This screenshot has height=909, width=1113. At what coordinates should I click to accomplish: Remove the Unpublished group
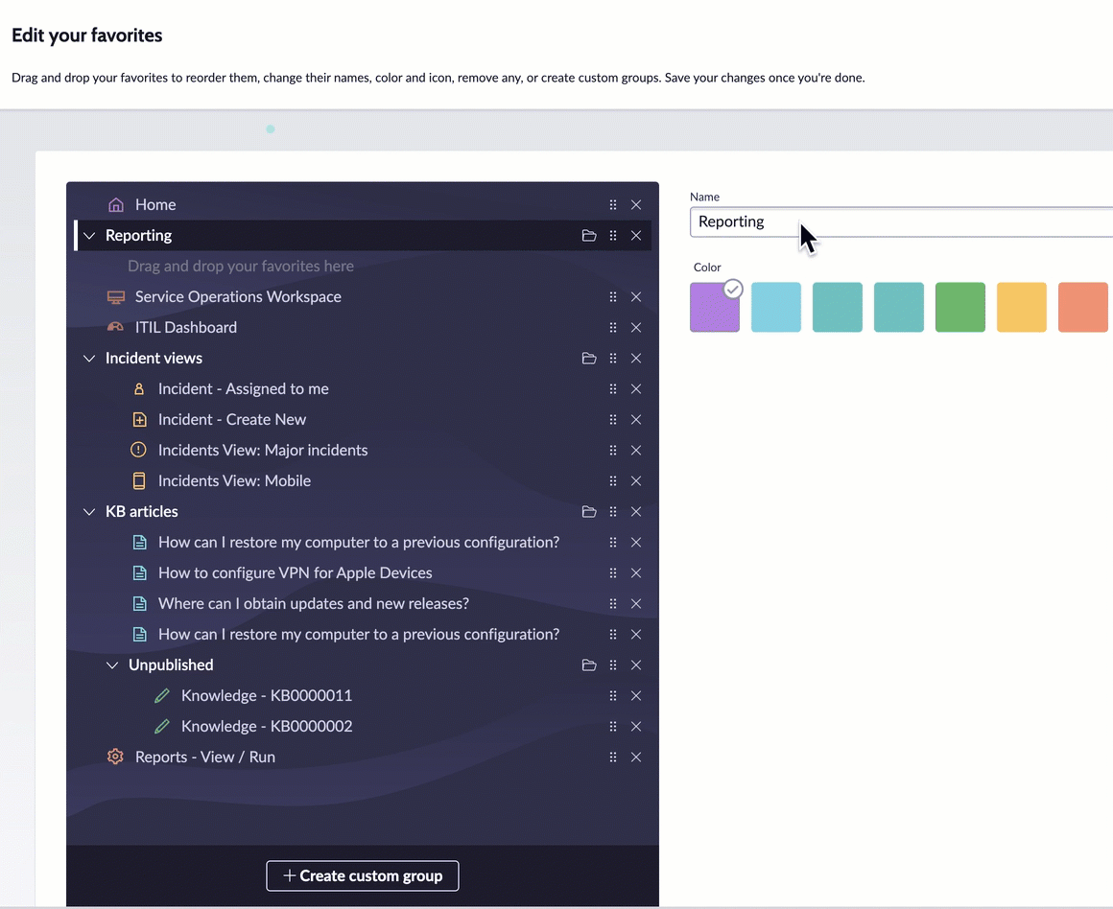tap(636, 664)
